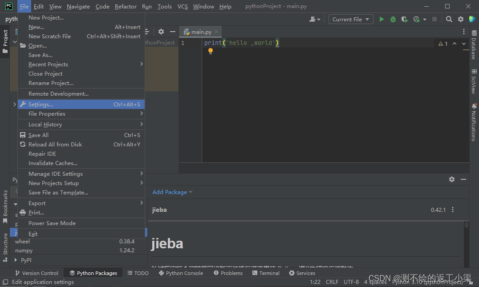Click Exit in the File menu
The image size is (479, 287).
(81, 234)
